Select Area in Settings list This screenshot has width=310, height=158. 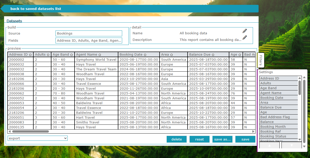pyautogui.click(x=279, y=103)
